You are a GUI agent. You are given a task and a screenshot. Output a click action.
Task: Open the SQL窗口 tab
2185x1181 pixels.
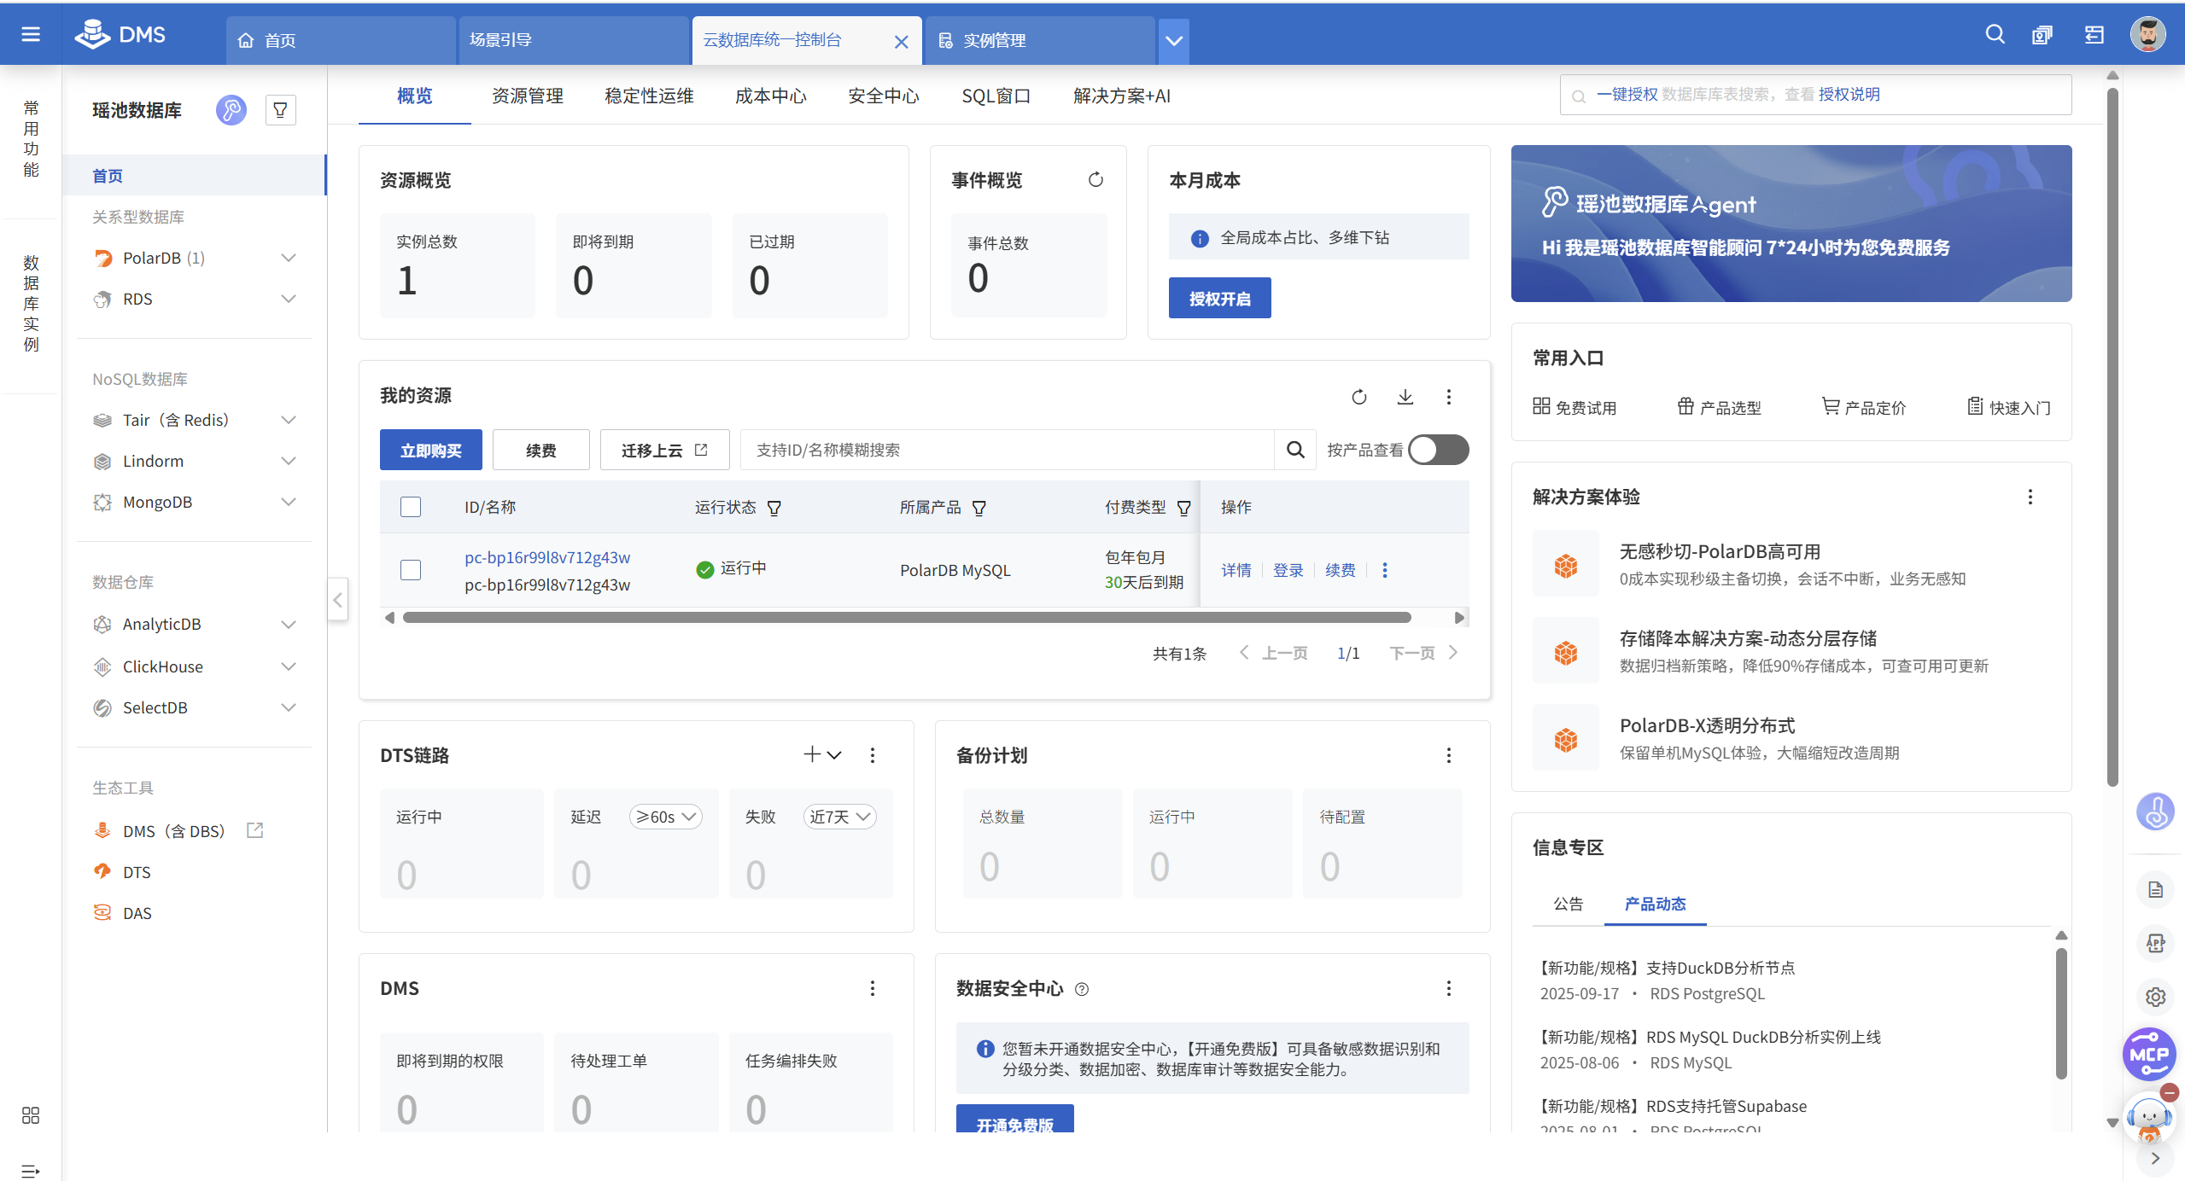point(996,96)
